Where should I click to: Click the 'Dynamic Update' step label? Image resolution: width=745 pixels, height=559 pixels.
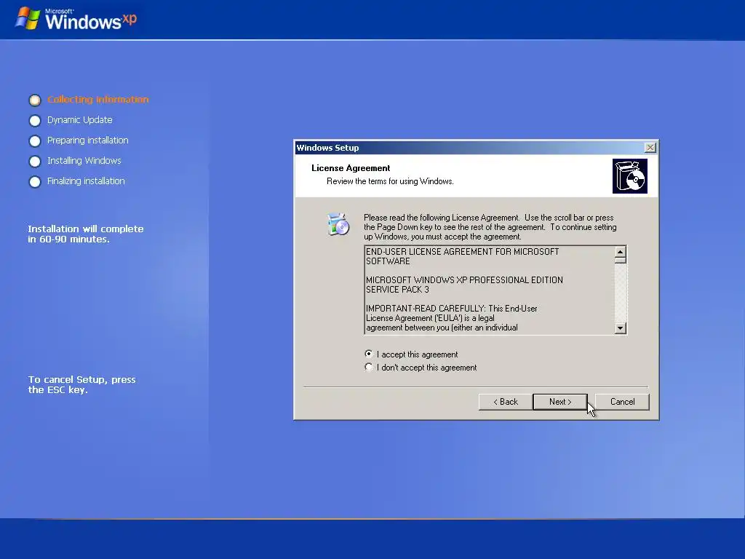tap(80, 120)
